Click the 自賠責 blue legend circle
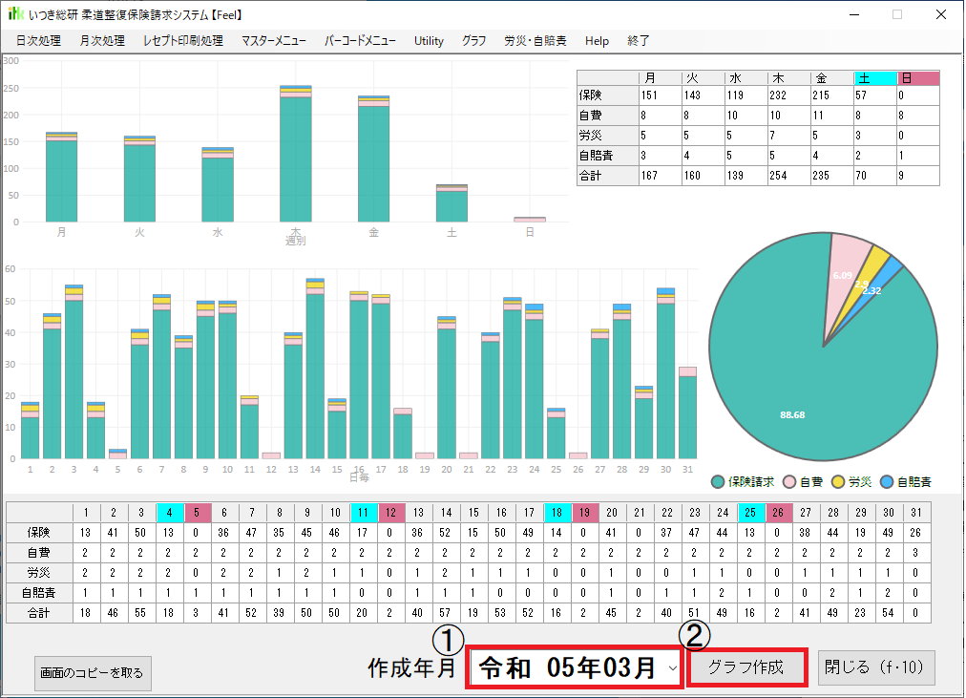The image size is (966, 698). 887,482
